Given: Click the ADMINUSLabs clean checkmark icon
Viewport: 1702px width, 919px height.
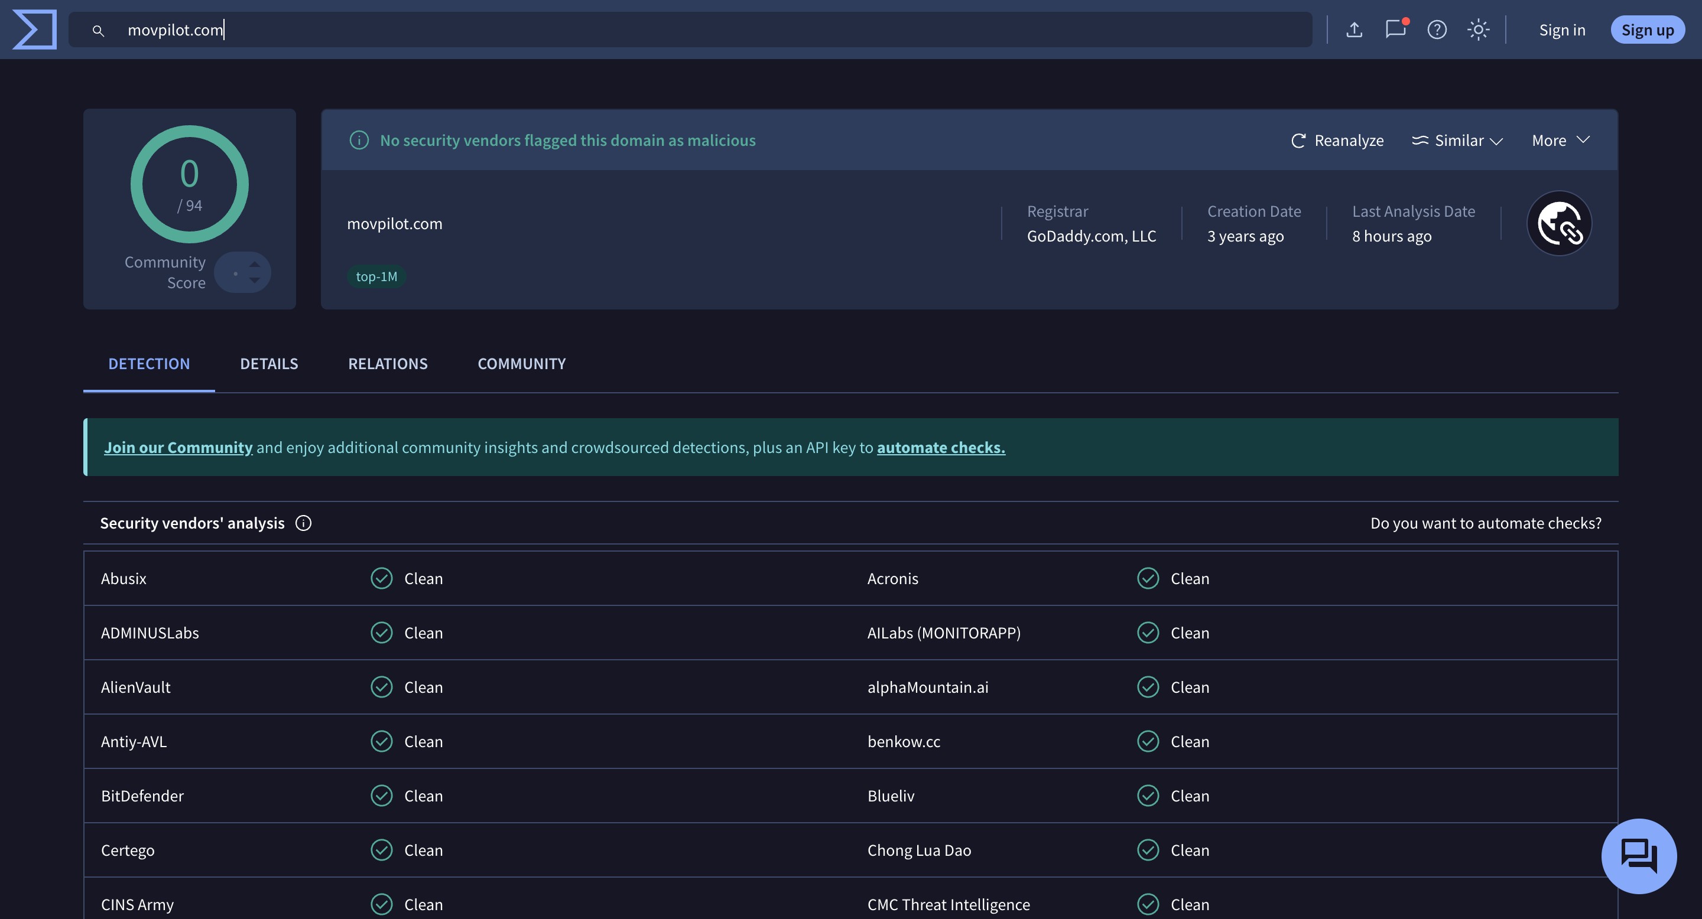Looking at the screenshot, I should pyautogui.click(x=381, y=633).
